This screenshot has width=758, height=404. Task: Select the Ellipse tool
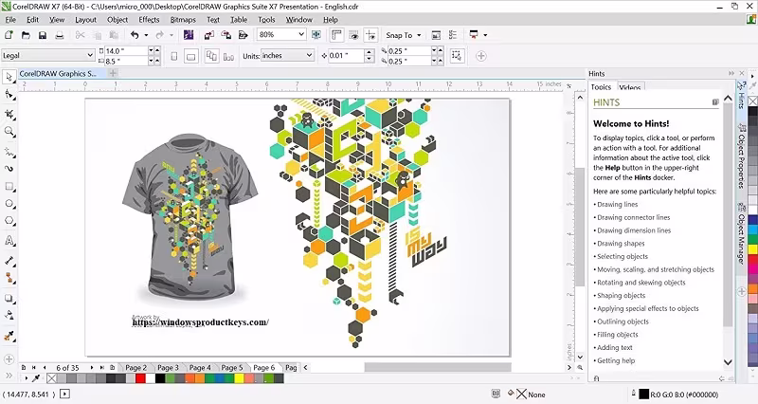pyautogui.click(x=9, y=204)
